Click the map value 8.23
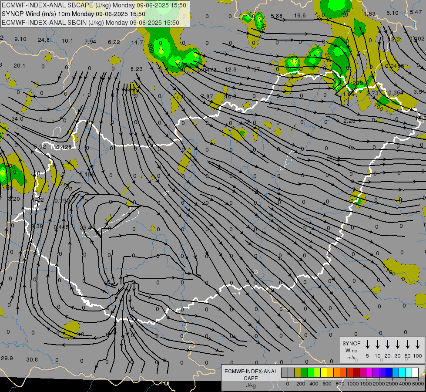This screenshot has height=392, width=426. coord(136,69)
